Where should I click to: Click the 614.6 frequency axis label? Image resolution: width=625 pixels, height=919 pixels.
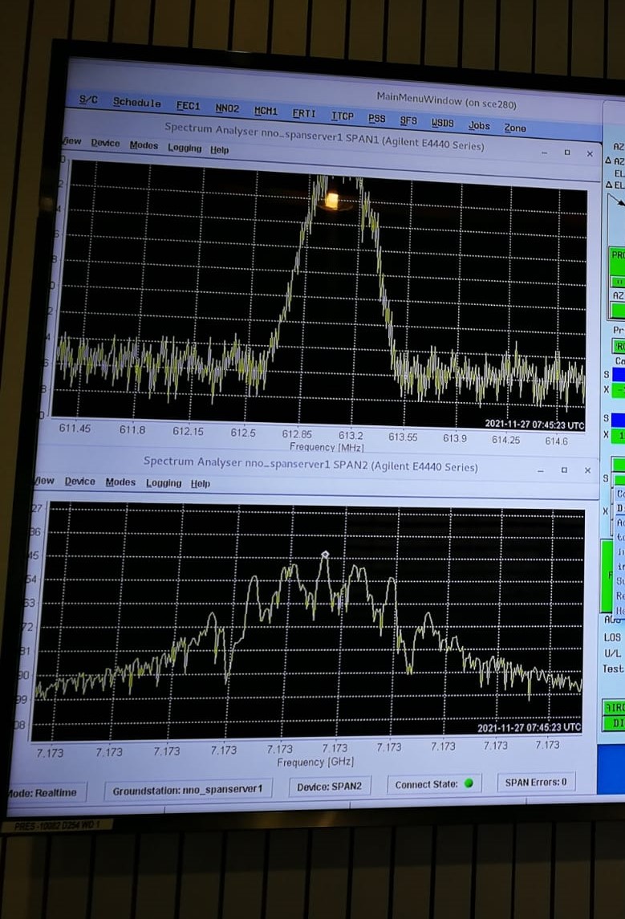[x=556, y=441]
